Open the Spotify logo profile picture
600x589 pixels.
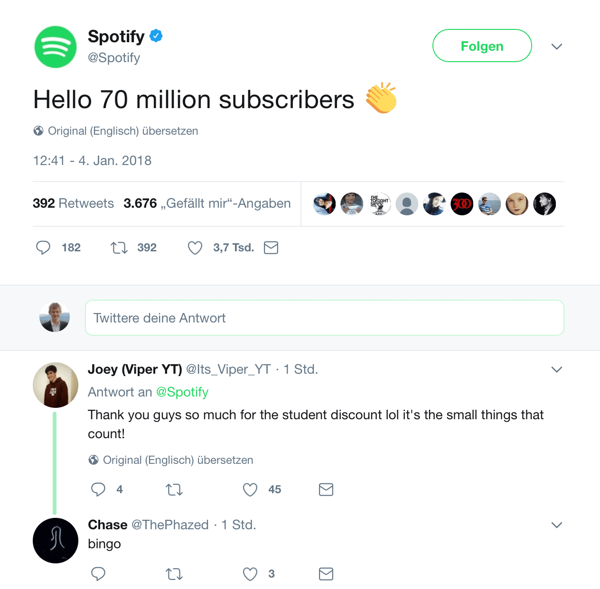56,47
